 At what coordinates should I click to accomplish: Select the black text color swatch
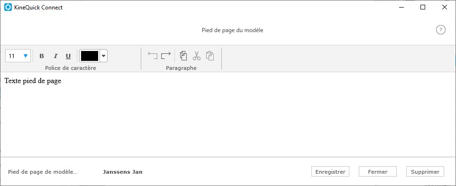click(x=90, y=56)
